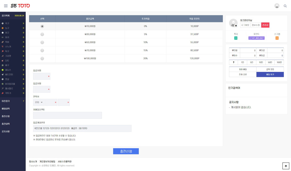This screenshot has height=171, width=291.
Task: Click the 10만 quick bet amount
Action: (261, 62)
